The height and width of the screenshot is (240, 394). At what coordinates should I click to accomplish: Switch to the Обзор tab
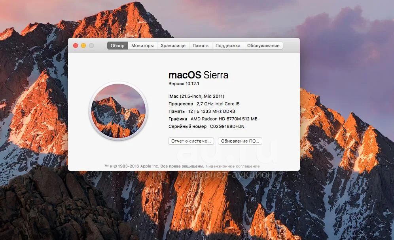(117, 46)
